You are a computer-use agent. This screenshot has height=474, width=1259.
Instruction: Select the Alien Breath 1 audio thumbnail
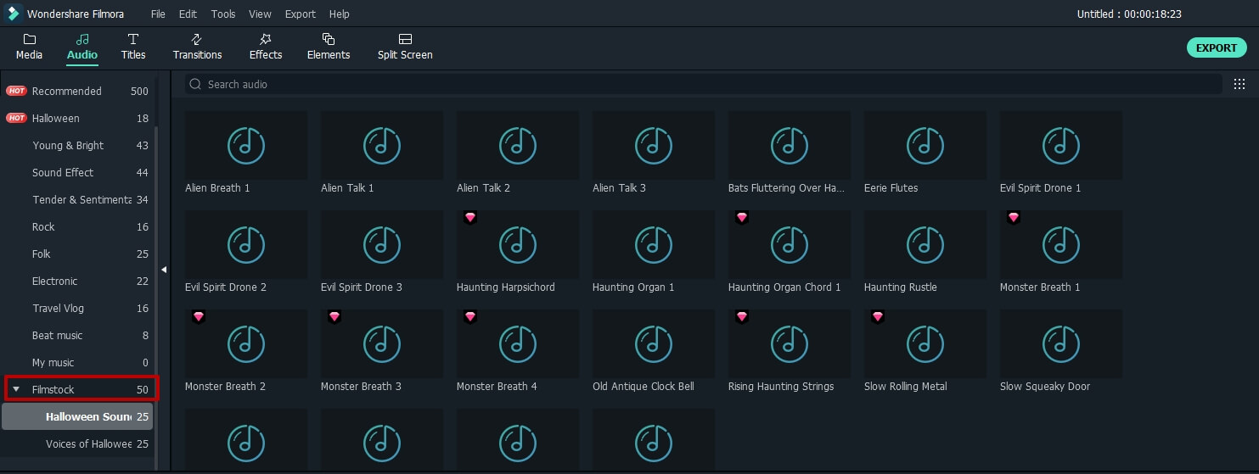246,145
